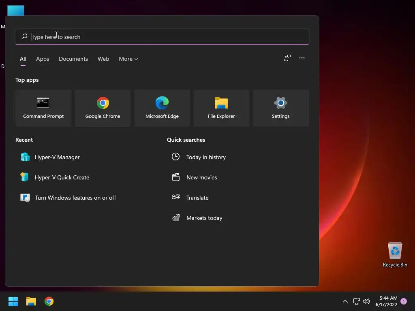The height and width of the screenshot is (311, 415).
Task: Open the clock and date in taskbar
Action: pos(386,301)
